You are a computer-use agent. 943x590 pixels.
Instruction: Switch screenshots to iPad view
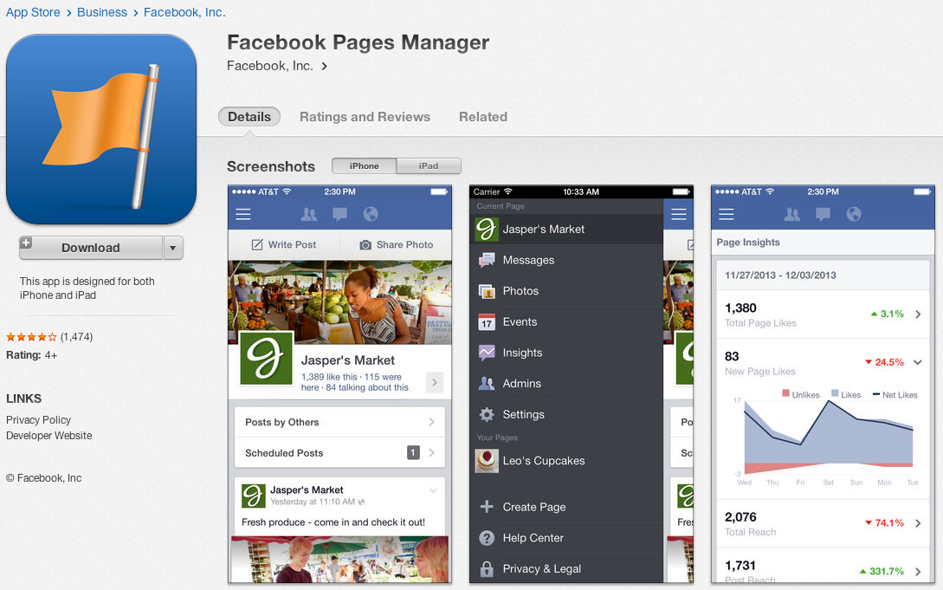tap(429, 166)
